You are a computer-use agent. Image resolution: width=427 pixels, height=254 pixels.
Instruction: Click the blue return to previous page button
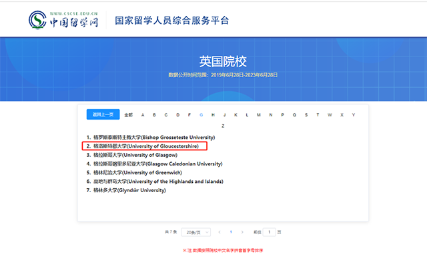click(x=103, y=114)
